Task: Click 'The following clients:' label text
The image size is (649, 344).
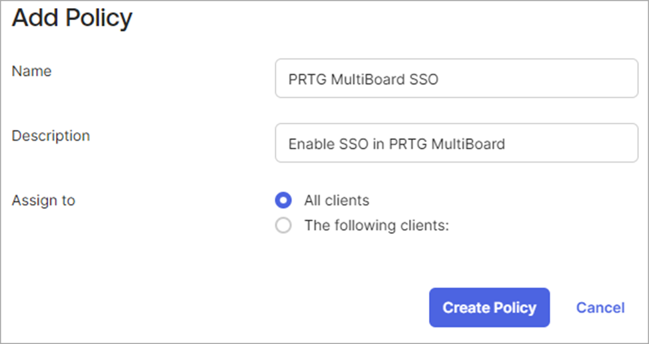Action: click(x=377, y=226)
